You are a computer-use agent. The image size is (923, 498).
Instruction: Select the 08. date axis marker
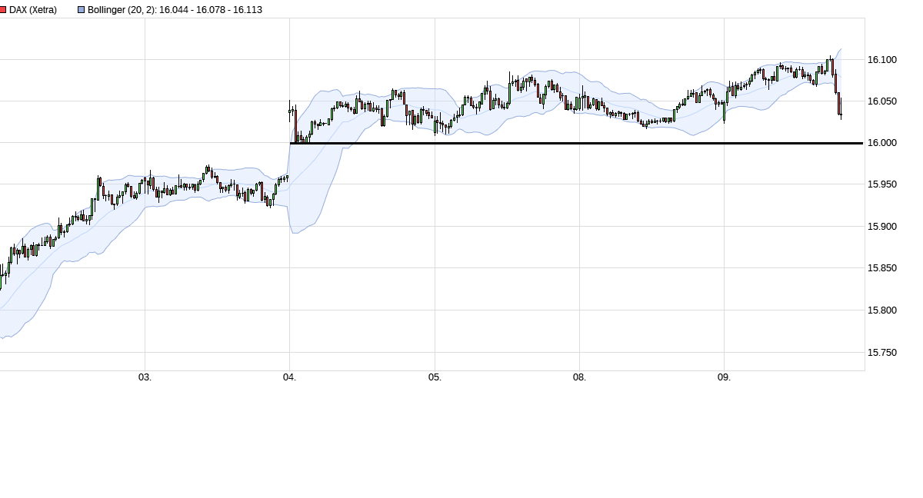[579, 377]
